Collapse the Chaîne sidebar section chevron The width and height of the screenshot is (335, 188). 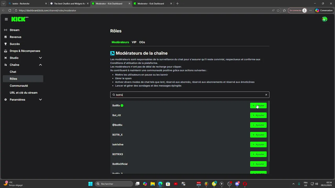click(40, 65)
